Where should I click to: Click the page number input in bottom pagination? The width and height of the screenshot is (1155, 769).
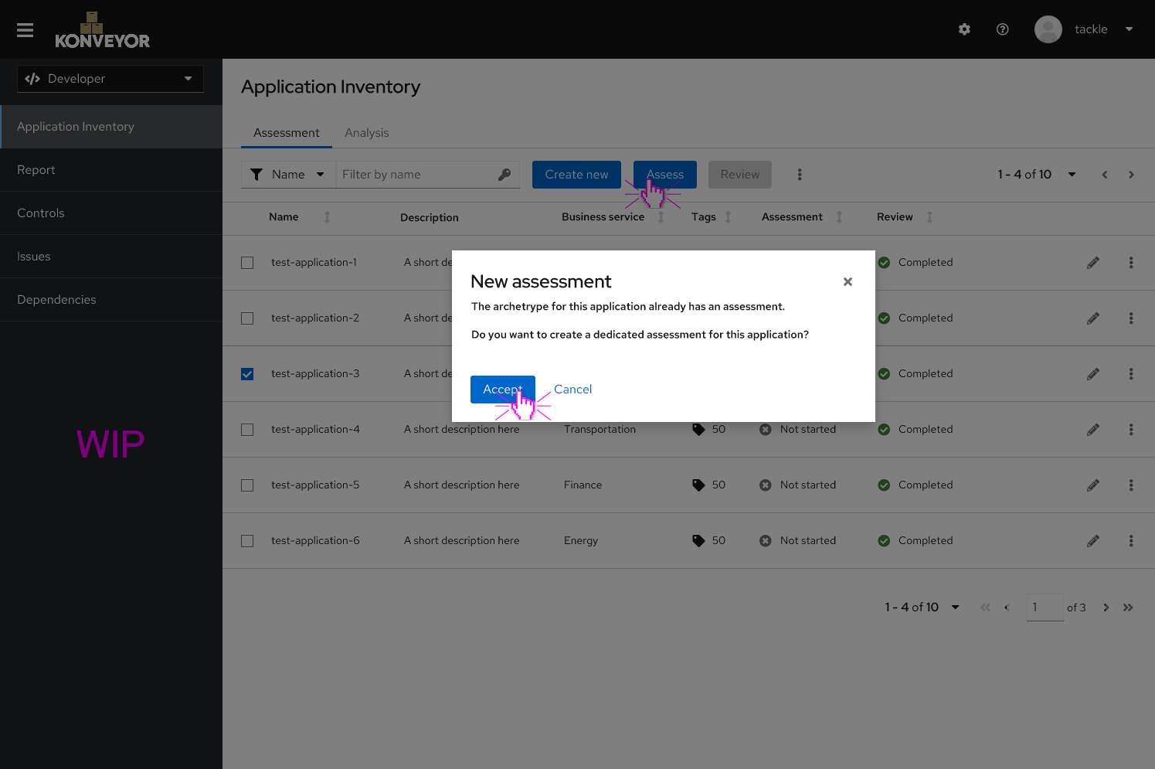click(1045, 607)
